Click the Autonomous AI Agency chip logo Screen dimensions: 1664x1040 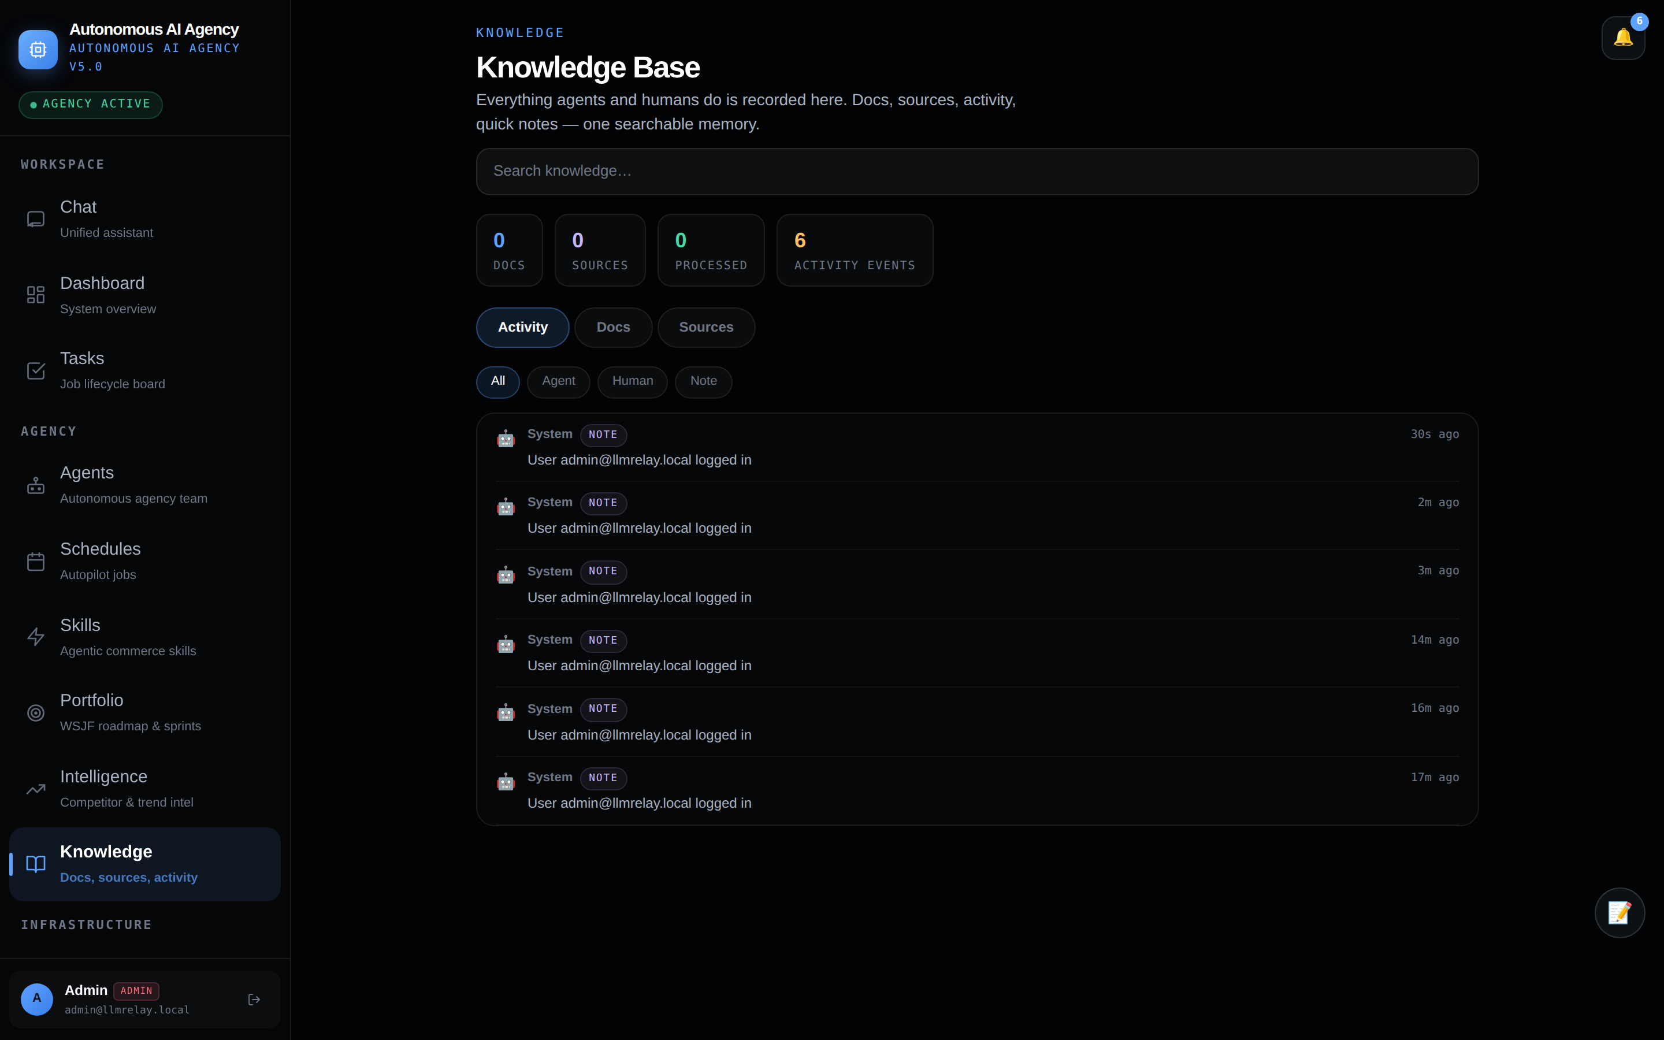pyautogui.click(x=38, y=50)
